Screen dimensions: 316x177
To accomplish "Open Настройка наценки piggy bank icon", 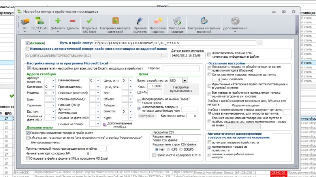I will pyautogui.click(x=158, y=21).
